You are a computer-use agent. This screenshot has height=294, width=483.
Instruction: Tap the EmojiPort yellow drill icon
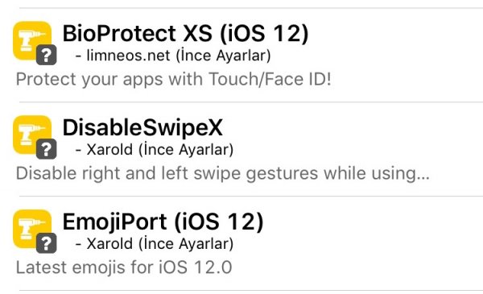[32, 229]
